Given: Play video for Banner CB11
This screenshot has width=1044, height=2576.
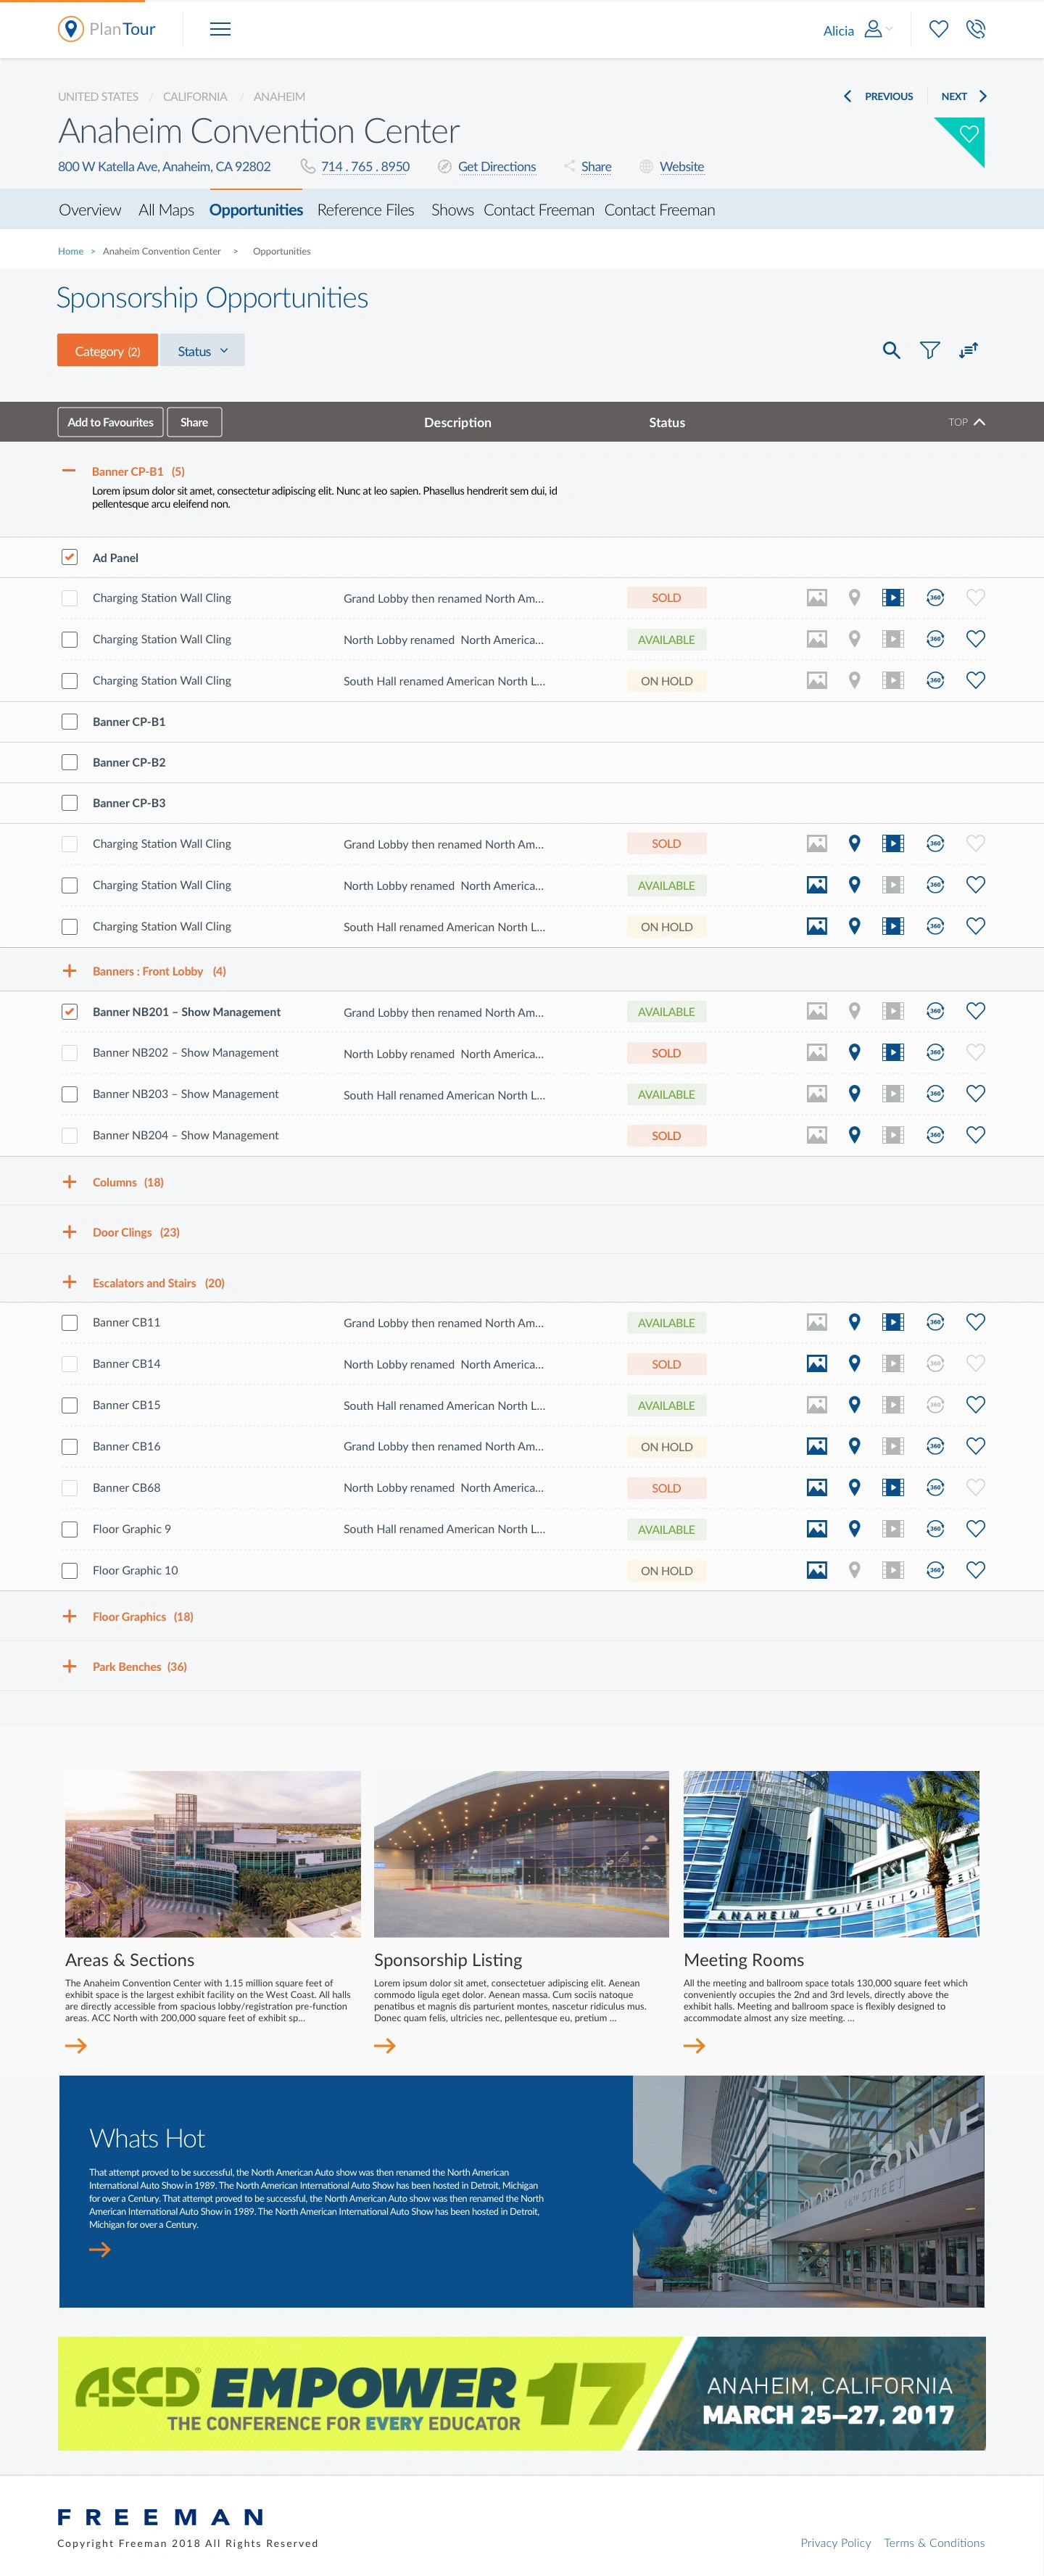Looking at the screenshot, I should [893, 1322].
